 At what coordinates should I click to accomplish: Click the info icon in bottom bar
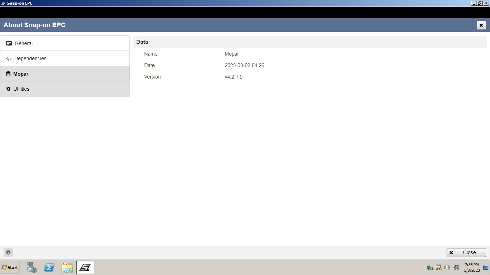coord(8,252)
